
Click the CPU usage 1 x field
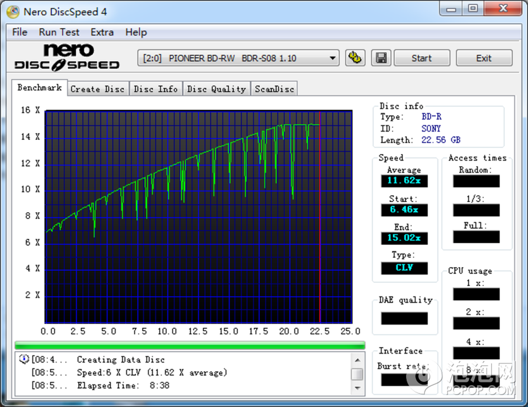(x=476, y=294)
